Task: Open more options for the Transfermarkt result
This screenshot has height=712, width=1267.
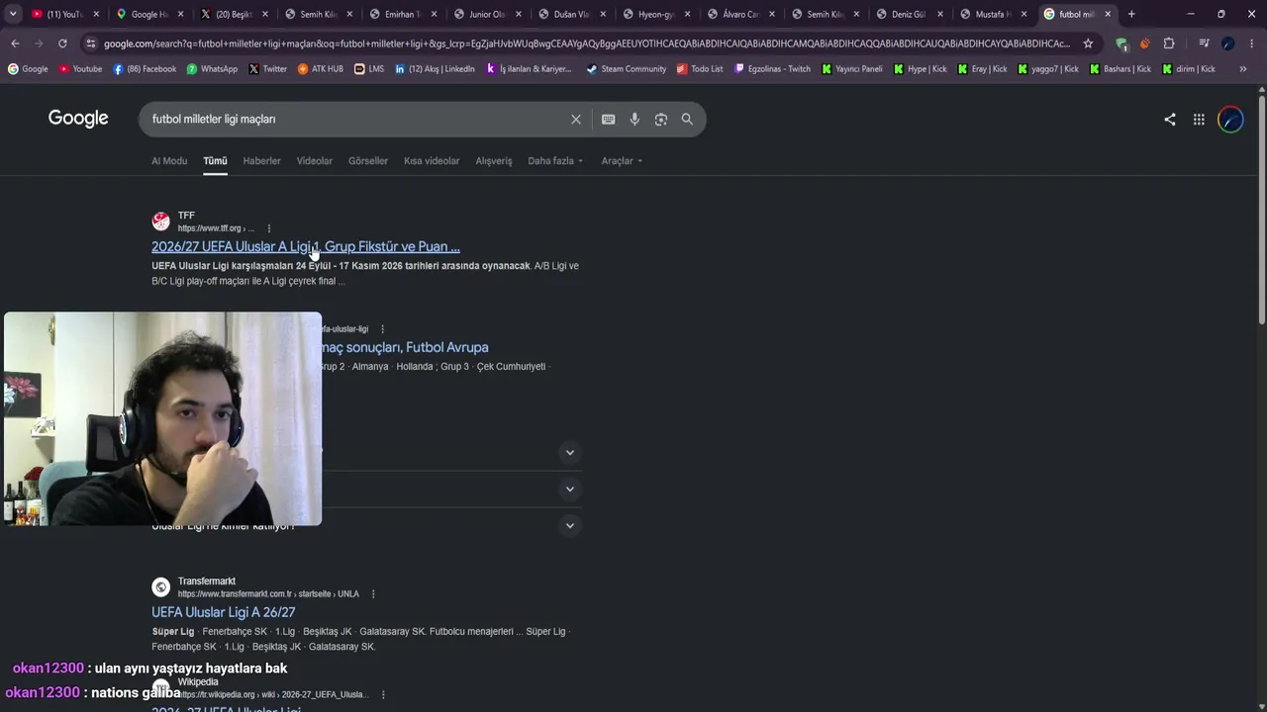Action: coord(373,594)
